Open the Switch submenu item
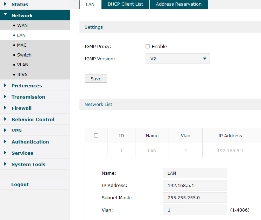This screenshot has width=261, height=220. coord(24,55)
